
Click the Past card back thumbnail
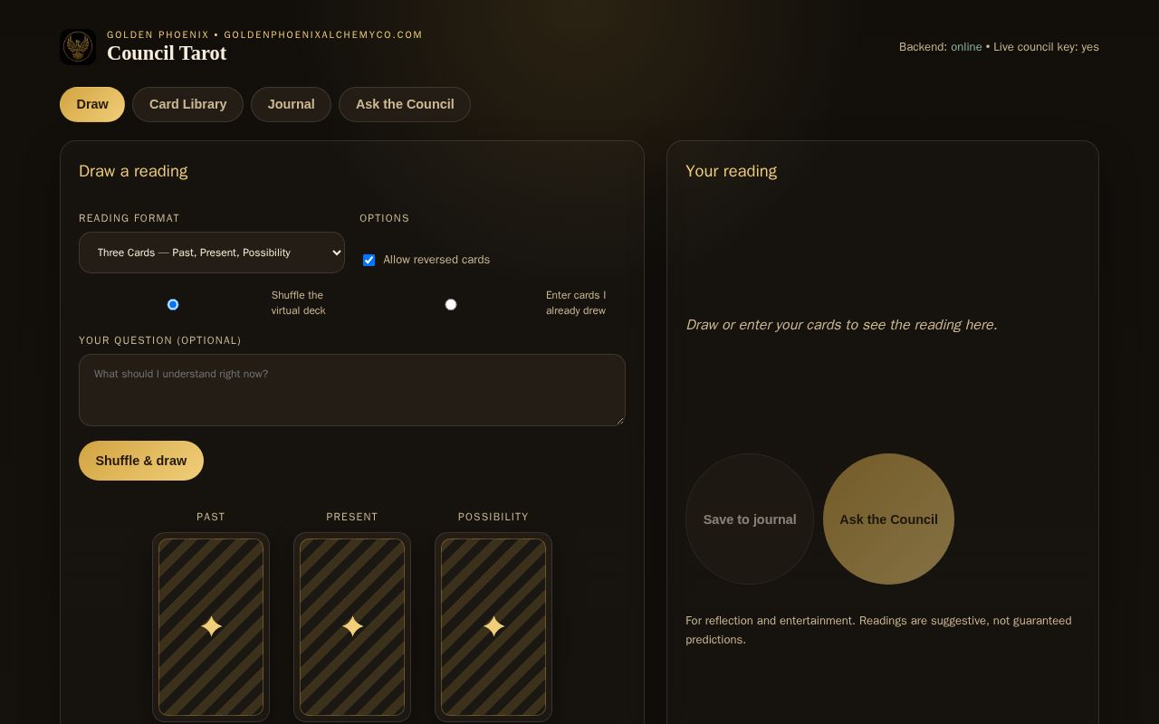pos(211,627)
